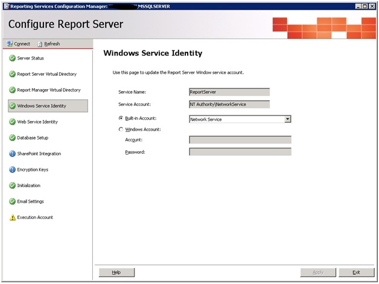Open Database Setup section

33,138
